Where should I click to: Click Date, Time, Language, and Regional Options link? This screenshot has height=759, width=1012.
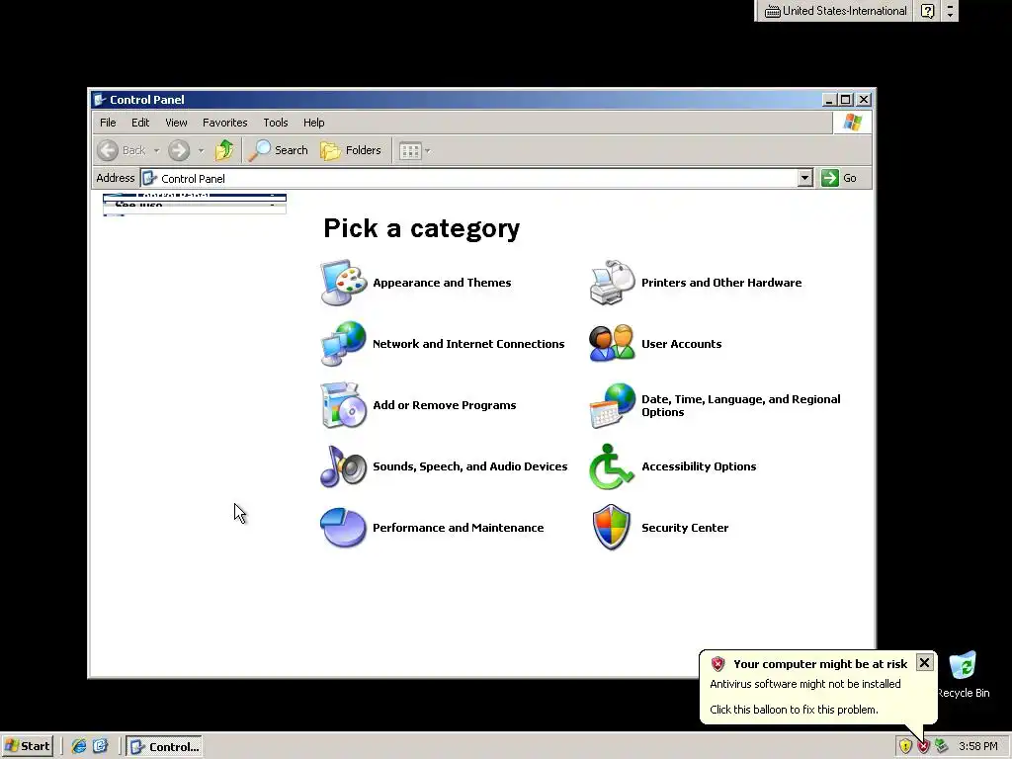741,405
